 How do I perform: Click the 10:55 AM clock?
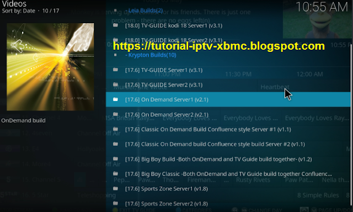(322, 7)
